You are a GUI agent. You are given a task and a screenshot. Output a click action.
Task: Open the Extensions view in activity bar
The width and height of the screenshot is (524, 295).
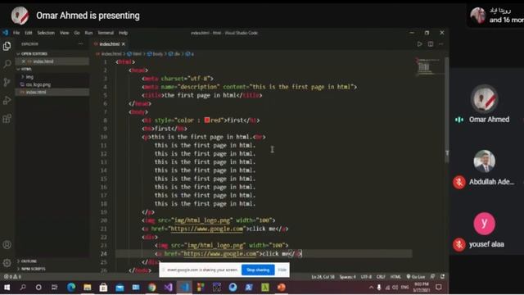click(7, 118)
